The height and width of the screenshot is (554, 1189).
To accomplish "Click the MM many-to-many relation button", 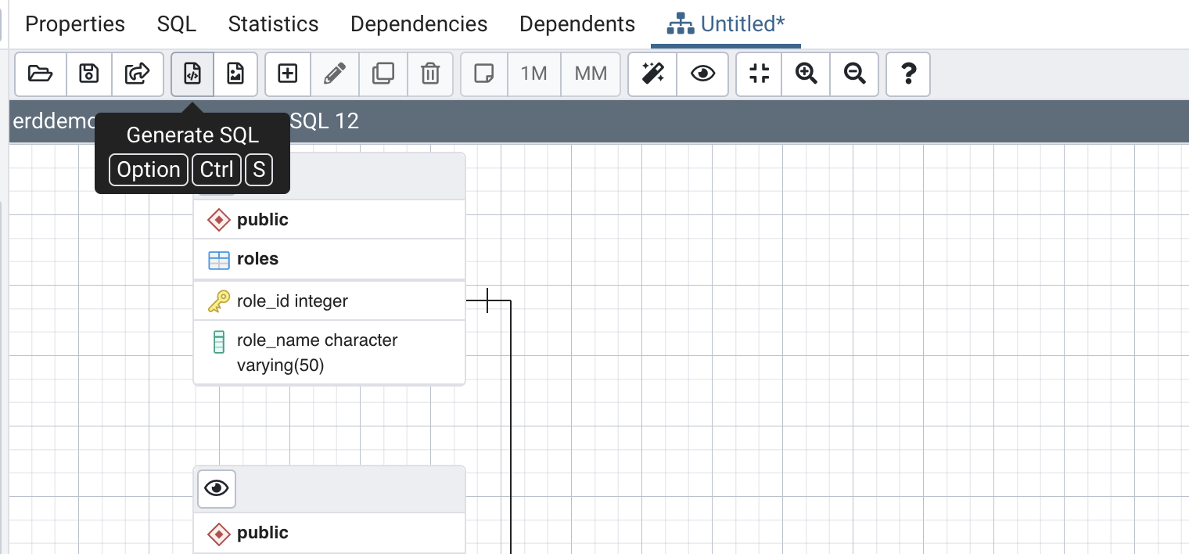I will (x=591, y=74).
